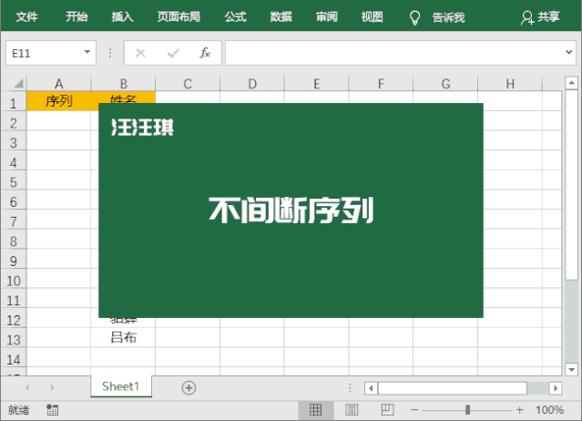Click the confirm entry checkmark icon

click(x=173, y=53)
